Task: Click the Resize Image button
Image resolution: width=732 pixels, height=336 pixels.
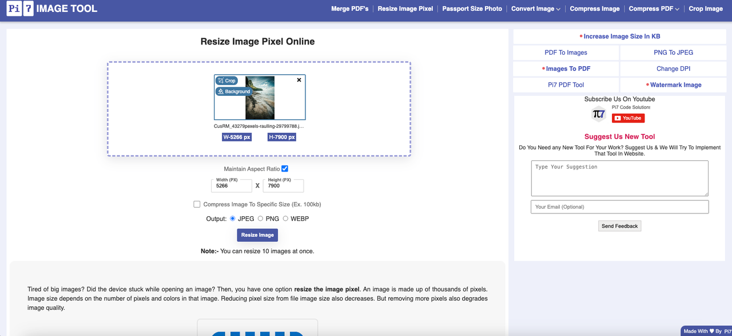Action: [x=257, y=235]
